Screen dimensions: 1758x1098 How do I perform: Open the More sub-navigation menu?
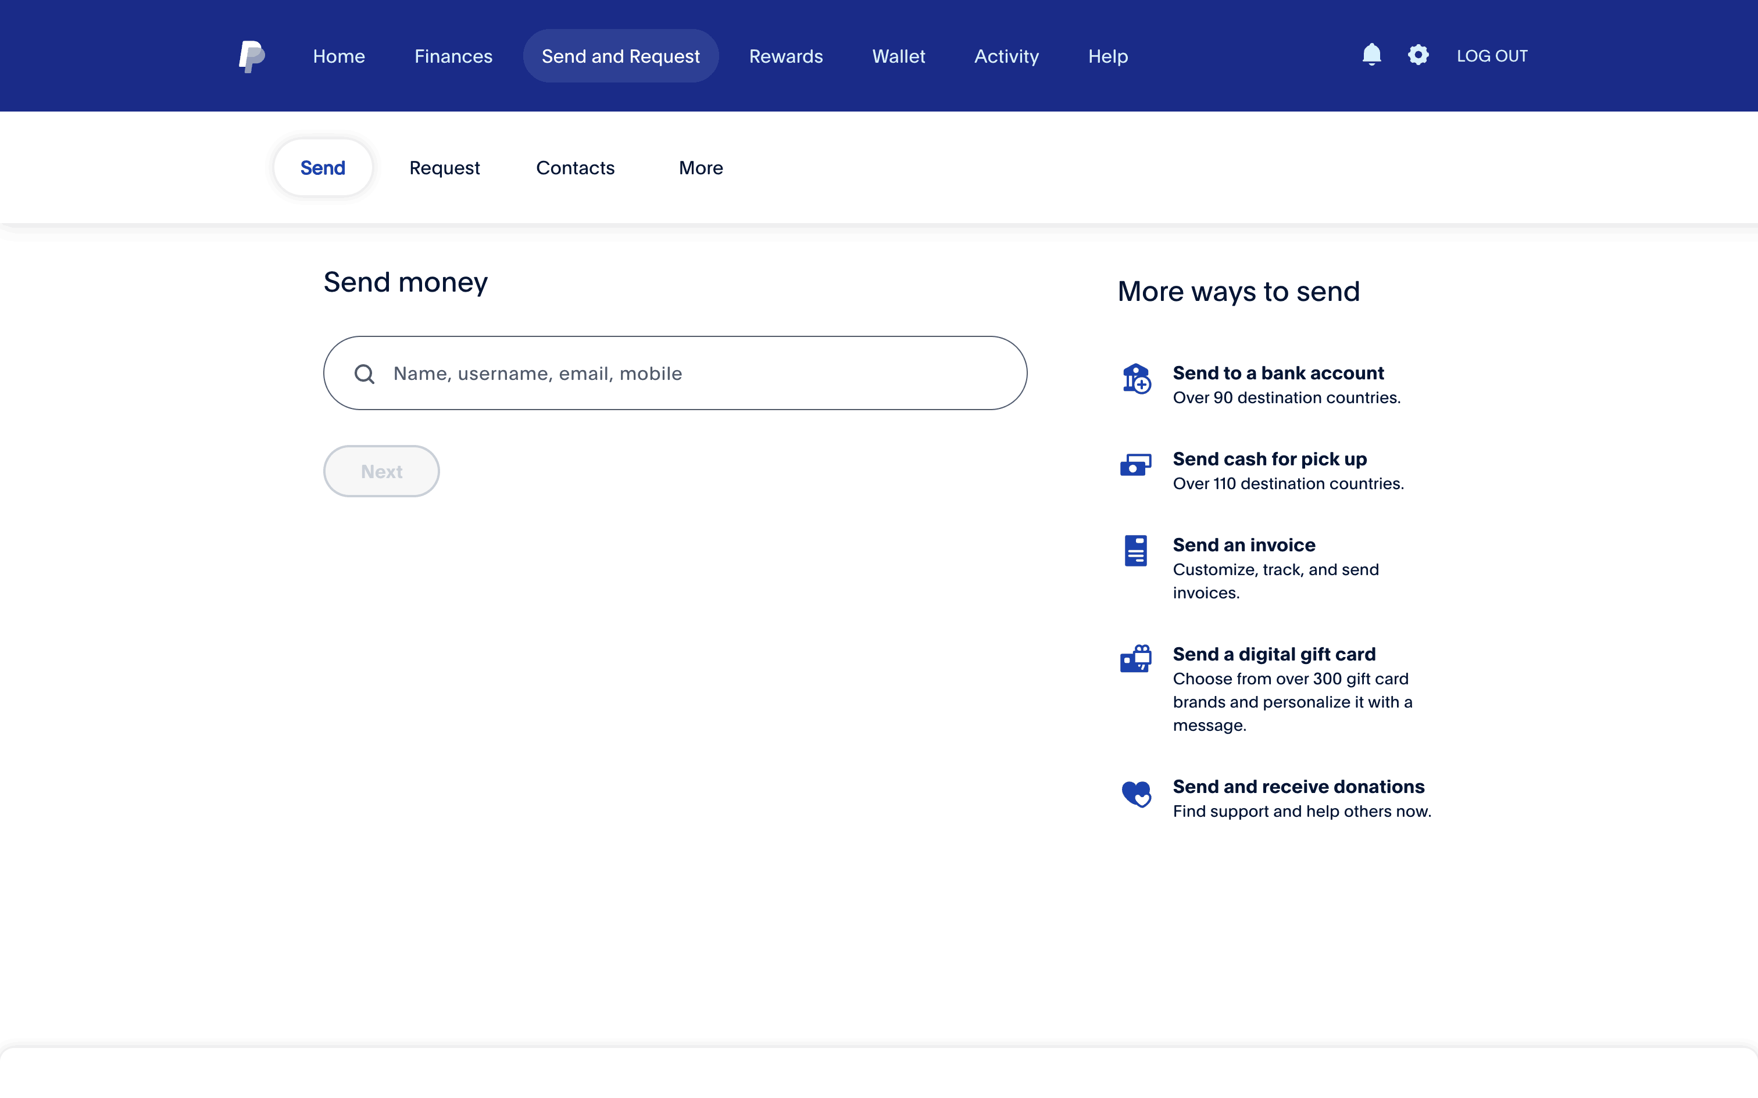point(701,168)
